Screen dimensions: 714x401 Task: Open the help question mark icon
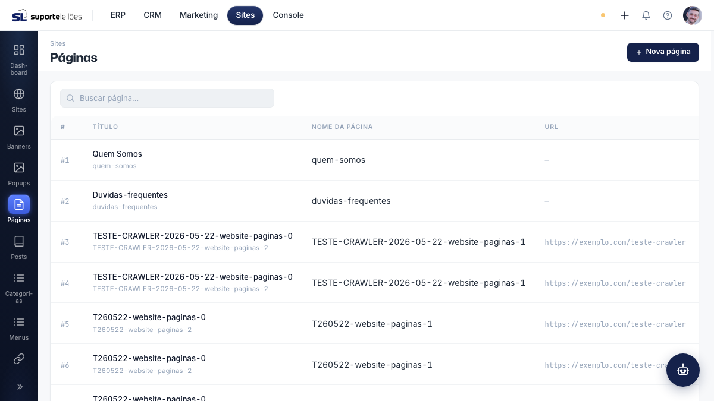point(668,15)
